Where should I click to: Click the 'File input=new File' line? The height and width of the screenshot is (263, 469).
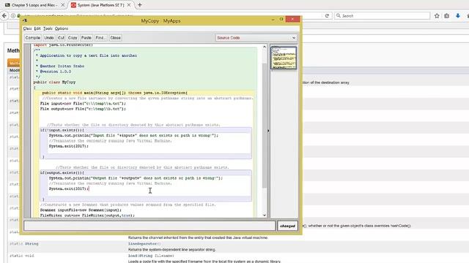(x=83, y=104)
